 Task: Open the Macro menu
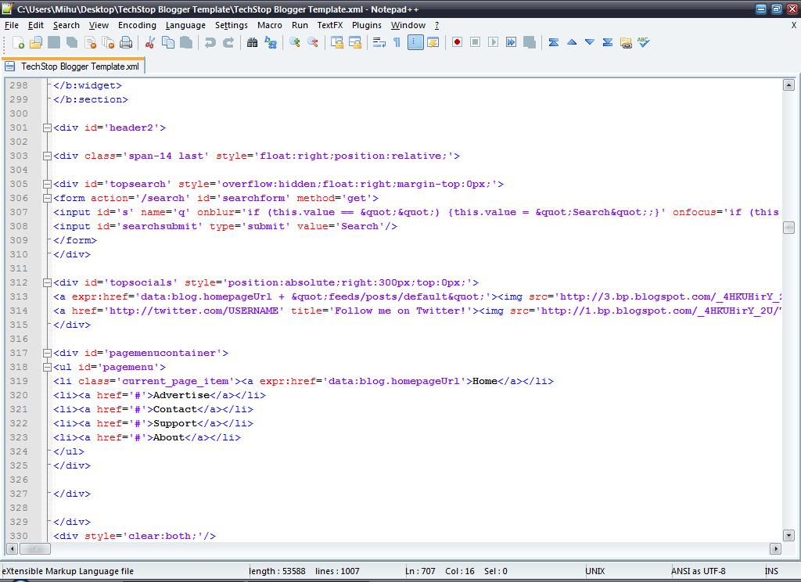[269, 25]
